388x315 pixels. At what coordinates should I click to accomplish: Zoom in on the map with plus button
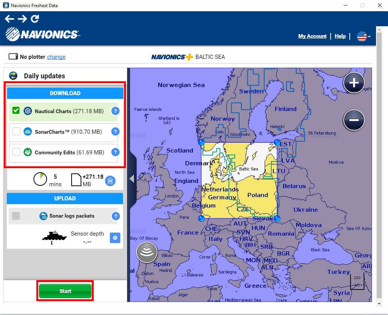[x=354, y=83]
